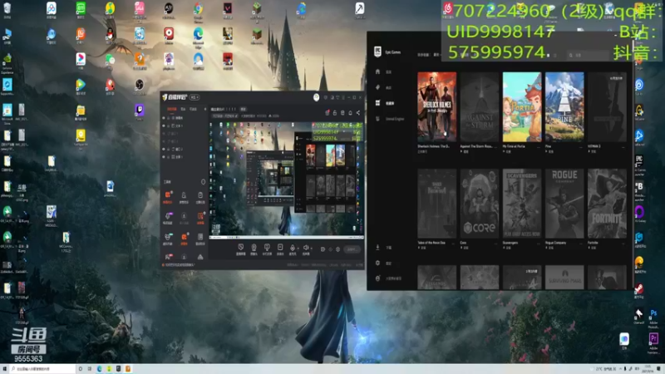
Task: Open the options menu for Against the Storm
Action: [496, 146]
